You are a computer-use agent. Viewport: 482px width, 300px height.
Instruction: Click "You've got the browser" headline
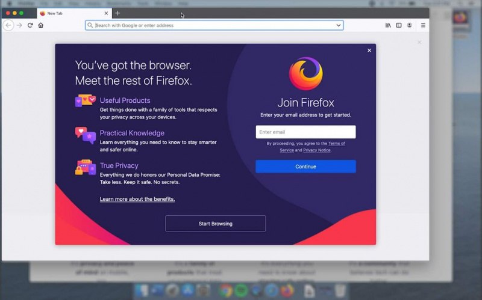coord(133,66)
